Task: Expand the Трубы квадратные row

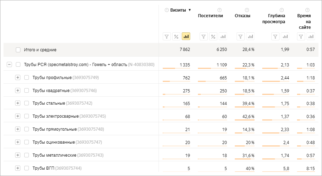Action: [x=18, y=91]
